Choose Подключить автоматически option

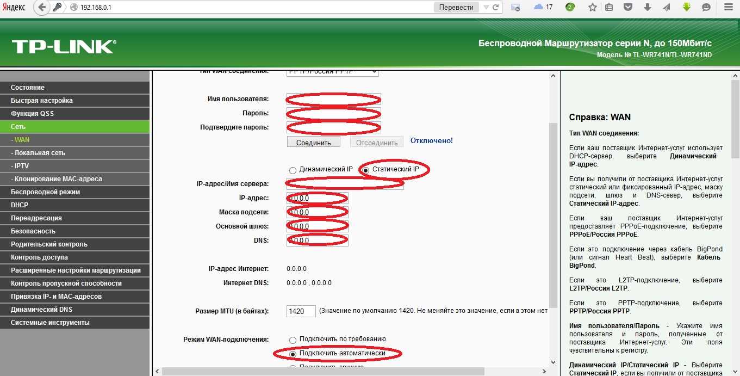click(x=293, y=354)
